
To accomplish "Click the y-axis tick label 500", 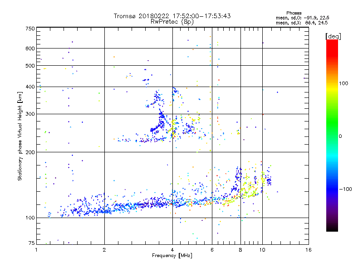I will 30,66.
